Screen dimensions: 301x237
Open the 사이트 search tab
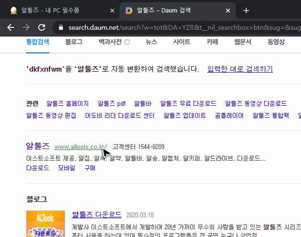[182, 42]
